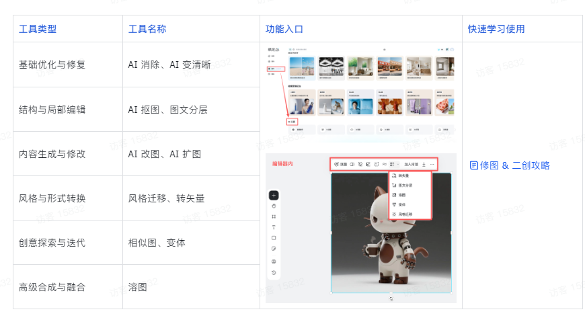The image size is (585, 322).
Task: Expand the grid tools dropdown chevron in toolbar
Action: pos(397,164)
